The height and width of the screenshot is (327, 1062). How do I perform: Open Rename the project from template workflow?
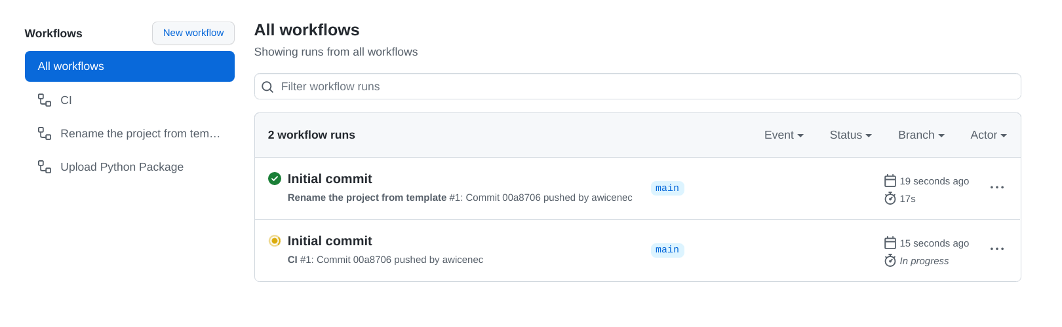coord(130,133)
